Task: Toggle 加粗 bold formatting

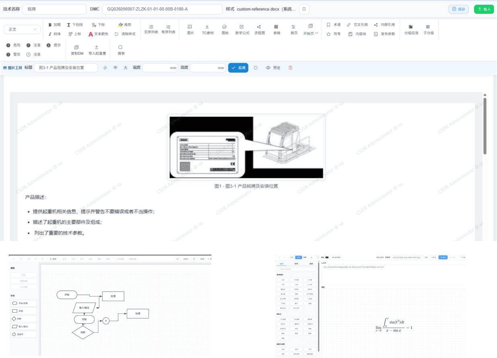Action: pos(55,25)
